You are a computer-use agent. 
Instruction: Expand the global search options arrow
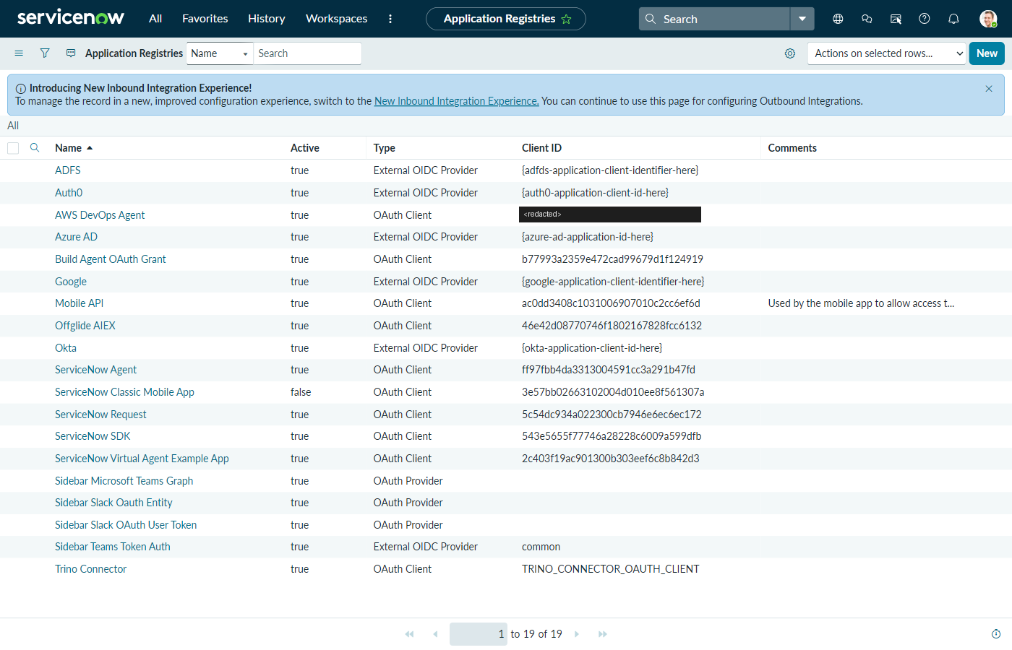pyautogui.click(x=802, y=19)
